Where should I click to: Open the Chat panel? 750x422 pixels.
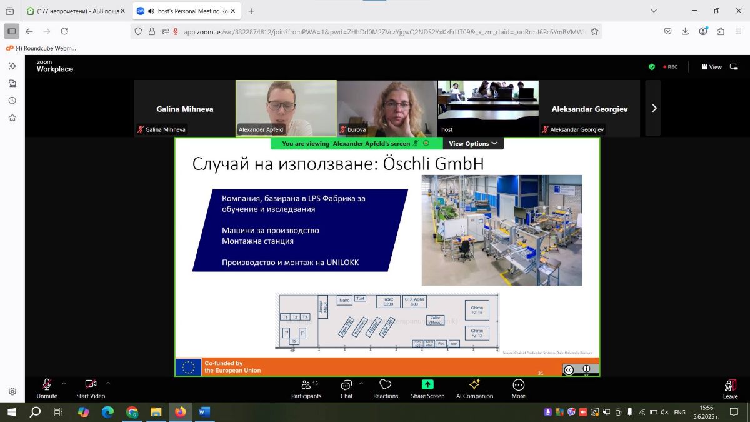coord(346,388)
